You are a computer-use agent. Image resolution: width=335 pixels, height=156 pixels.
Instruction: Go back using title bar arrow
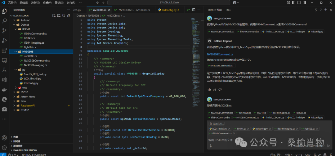point(98,2)
